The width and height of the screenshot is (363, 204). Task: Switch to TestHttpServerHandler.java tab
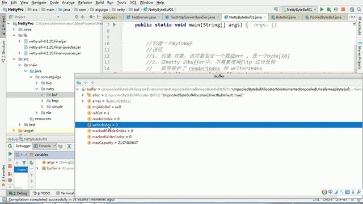coord(192,17)
